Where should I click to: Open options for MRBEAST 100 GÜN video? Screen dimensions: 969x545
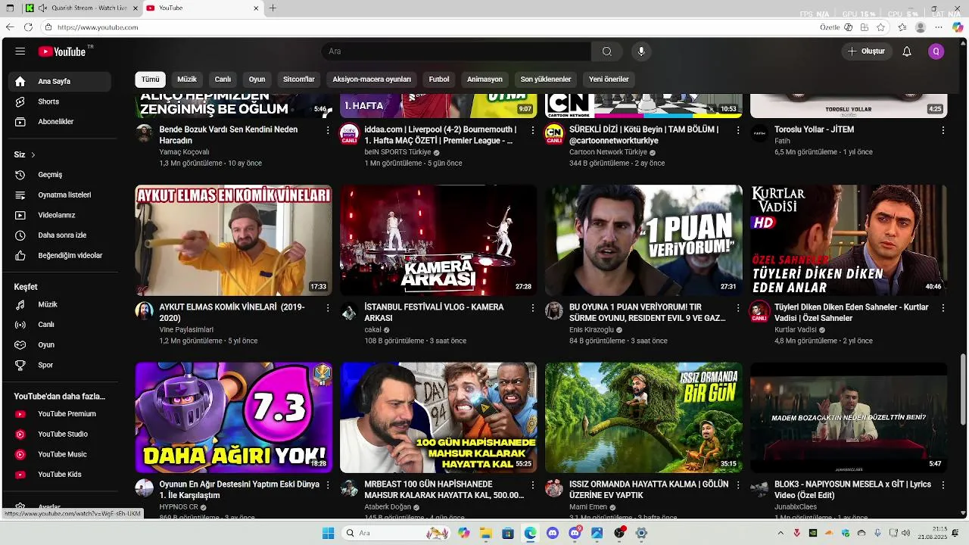pos(533,484)
